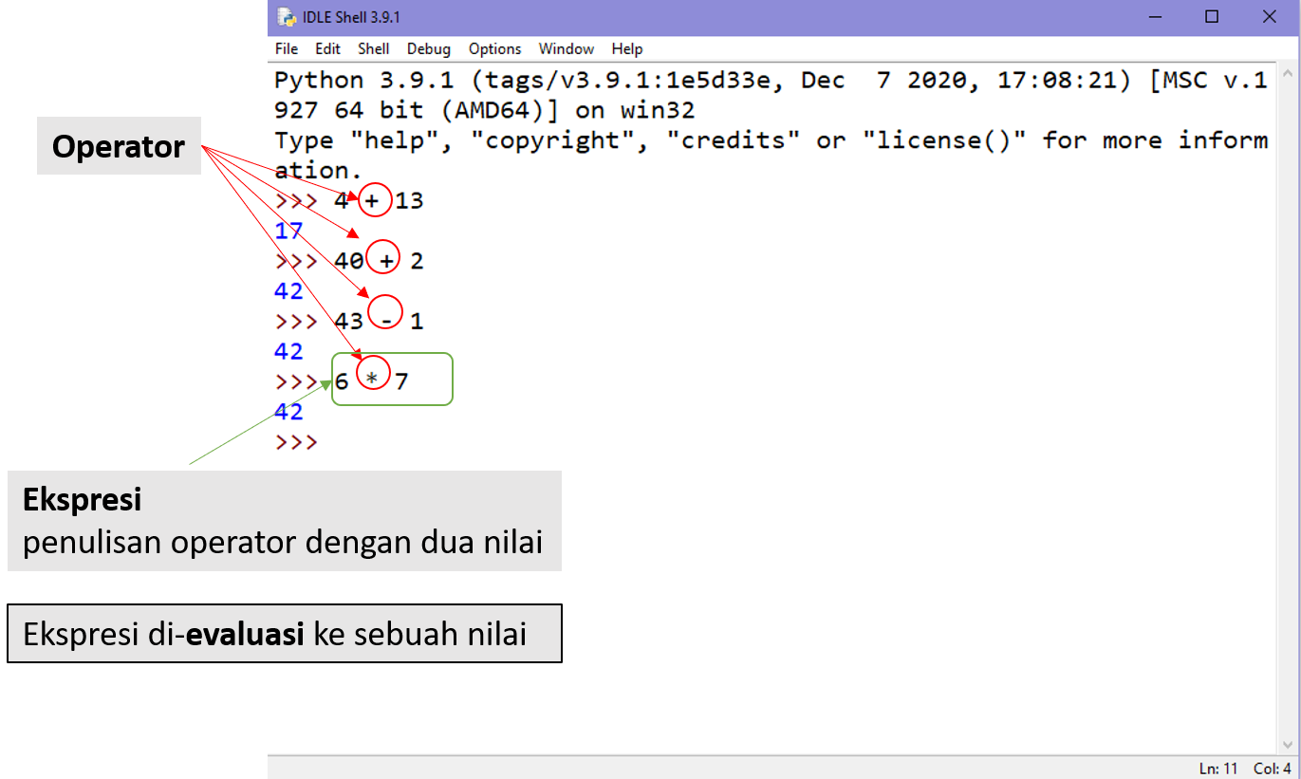
Task: Click the circled asterisk operator in 6 * 7
Action: 372,381
